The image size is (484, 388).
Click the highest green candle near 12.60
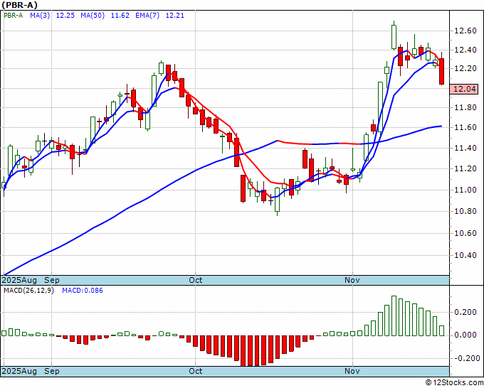394,37
